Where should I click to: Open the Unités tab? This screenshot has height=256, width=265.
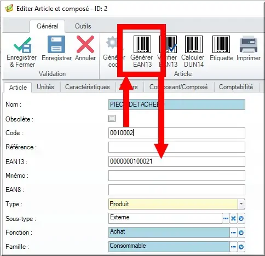tap(45, 87)
